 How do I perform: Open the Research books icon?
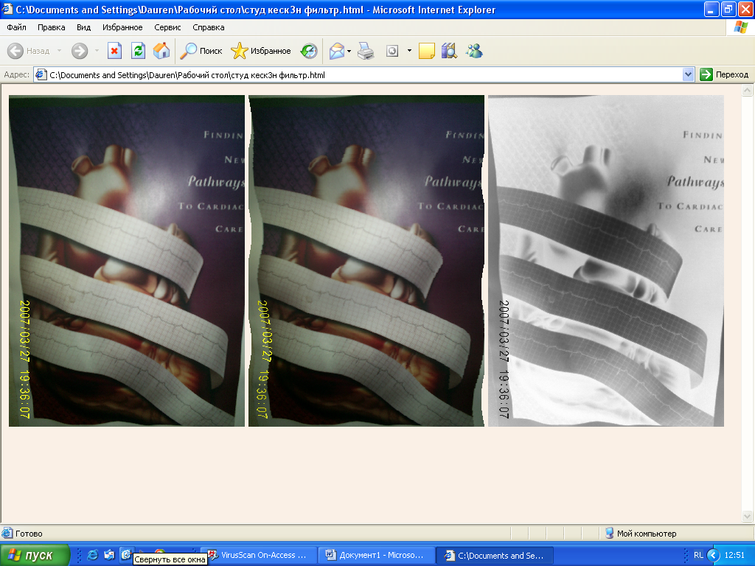pyautogui.click(x=449, y=51)
